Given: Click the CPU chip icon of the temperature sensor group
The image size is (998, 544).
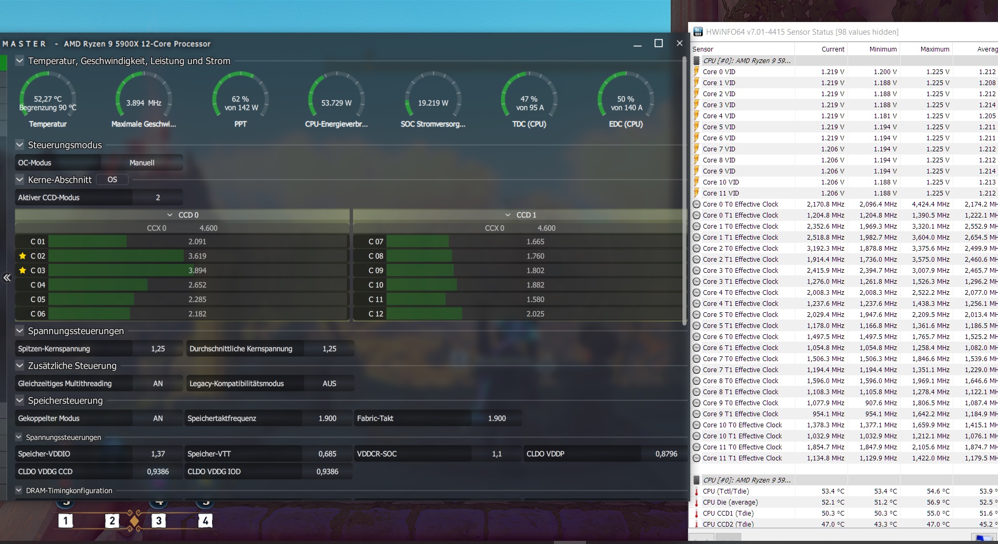Looking at the screenshot, I should pyautogui.click(x=697, y=480).
